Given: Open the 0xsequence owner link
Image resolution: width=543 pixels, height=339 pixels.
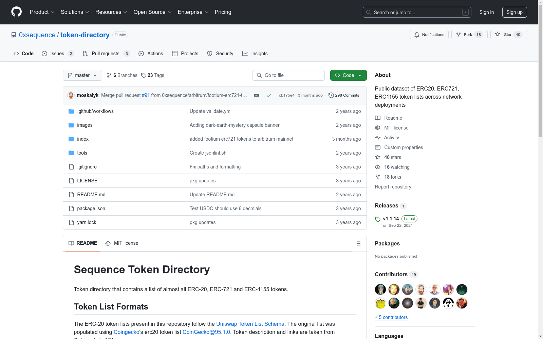Looking at the screenshot, I should point(37,35).
